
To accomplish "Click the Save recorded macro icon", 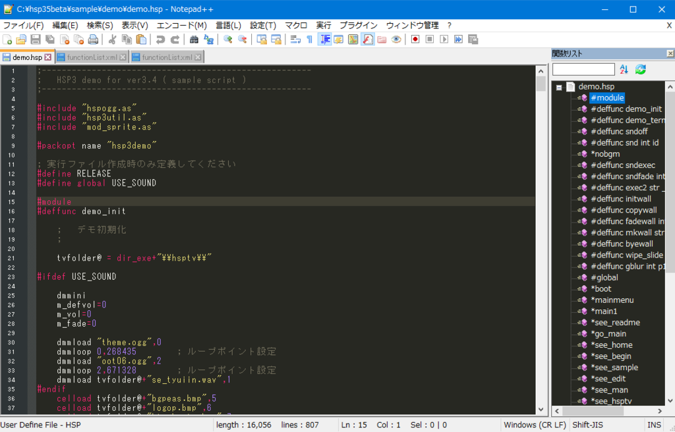I will (x=473, y=40).
